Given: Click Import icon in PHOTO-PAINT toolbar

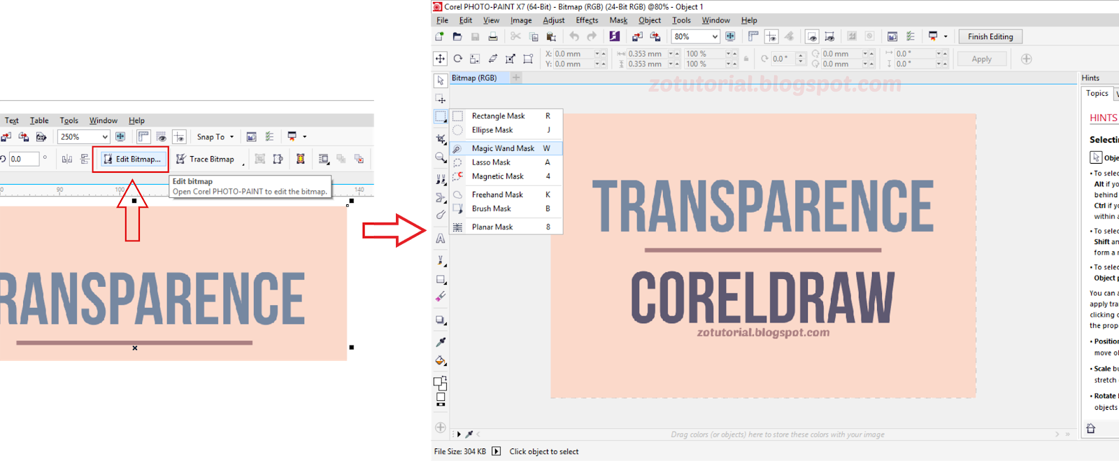Looking at the screenshot, I should coord(637,36).
